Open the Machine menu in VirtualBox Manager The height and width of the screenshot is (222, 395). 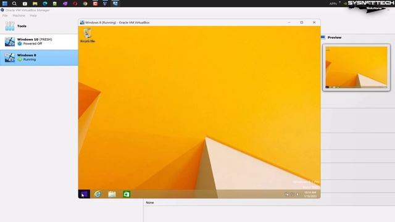click(19, 15)
